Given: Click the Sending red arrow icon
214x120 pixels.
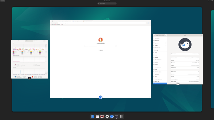Looking at the screenshot, I should click(x=32, y=77).
